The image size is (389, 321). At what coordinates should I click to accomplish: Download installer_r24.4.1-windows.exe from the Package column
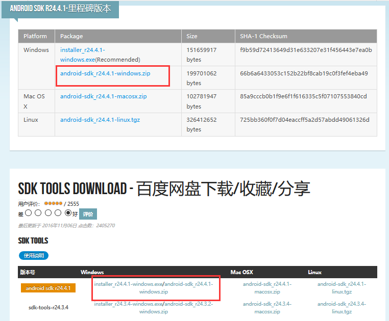pyautogui.click(x=83, y=55)
